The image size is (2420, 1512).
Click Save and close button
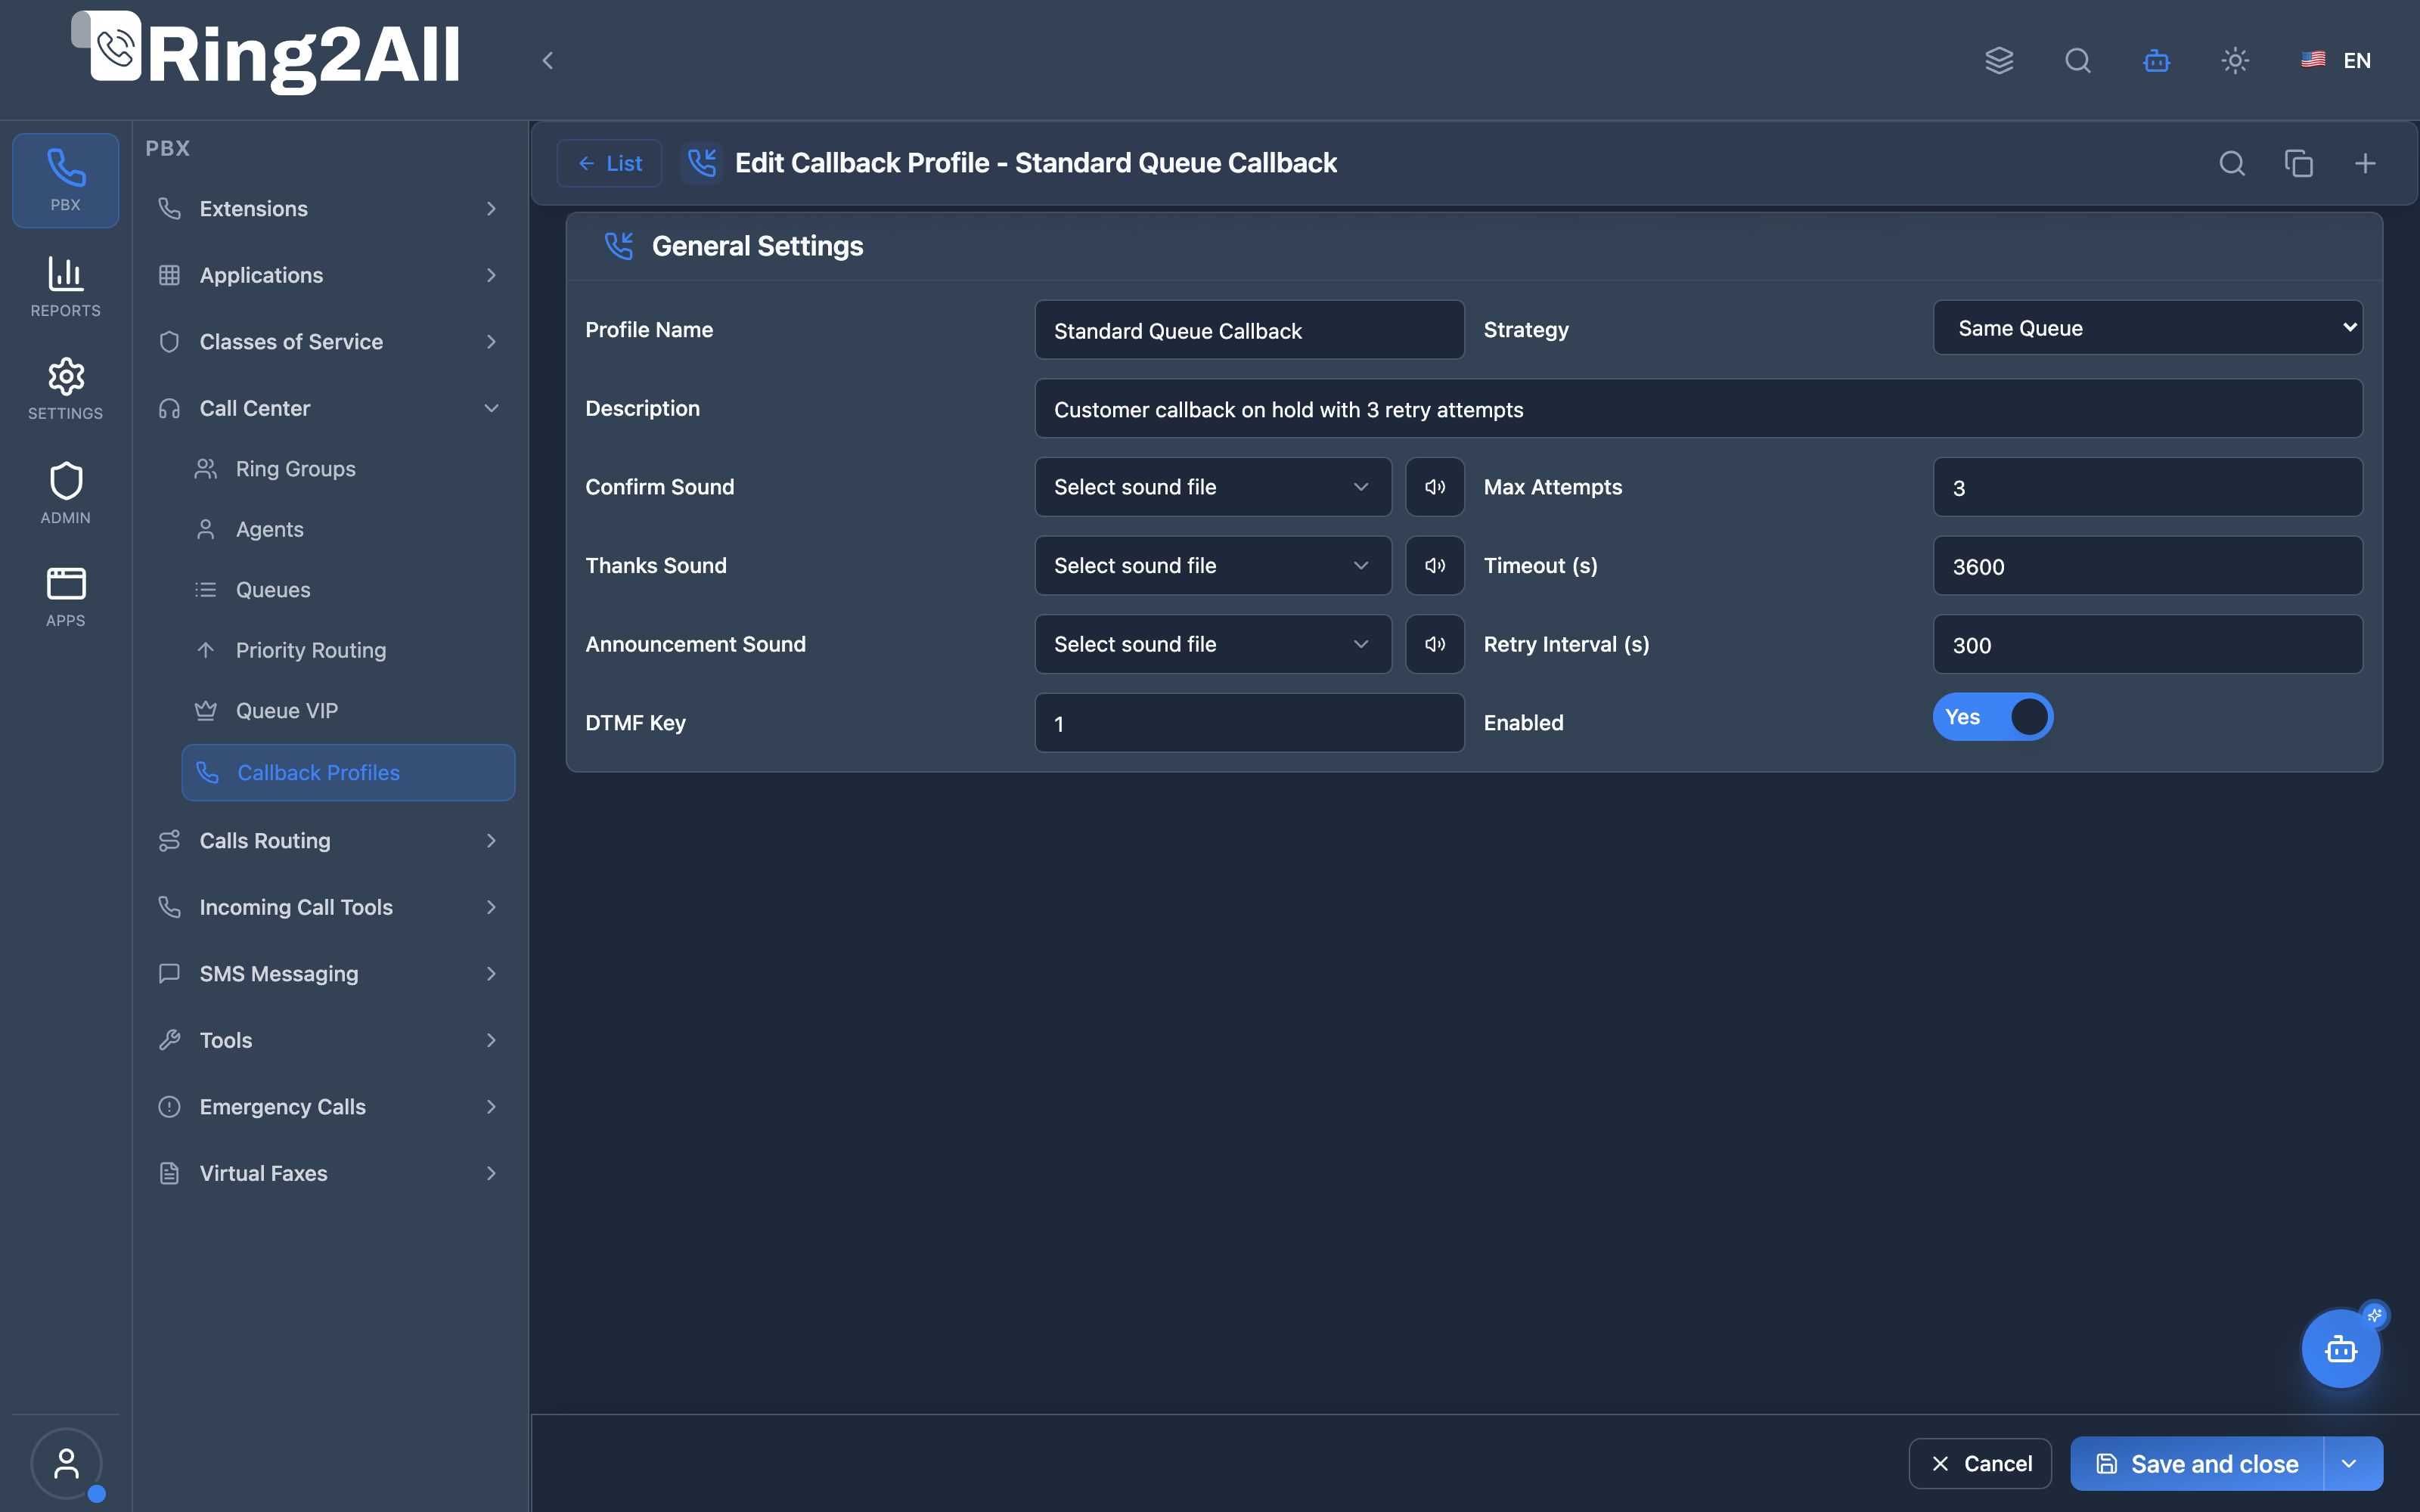[x=2197, y=1464]
